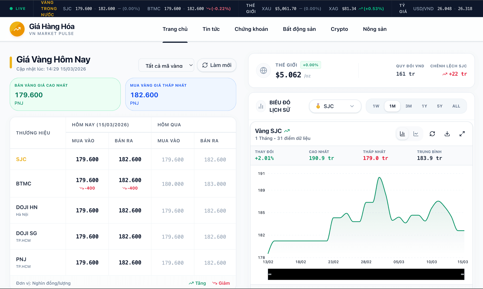
Task: Download the SJC chart data
Action: coord(447,134)
